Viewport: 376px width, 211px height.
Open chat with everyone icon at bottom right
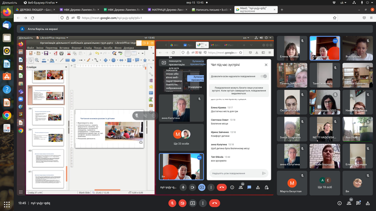click(359, 203)
